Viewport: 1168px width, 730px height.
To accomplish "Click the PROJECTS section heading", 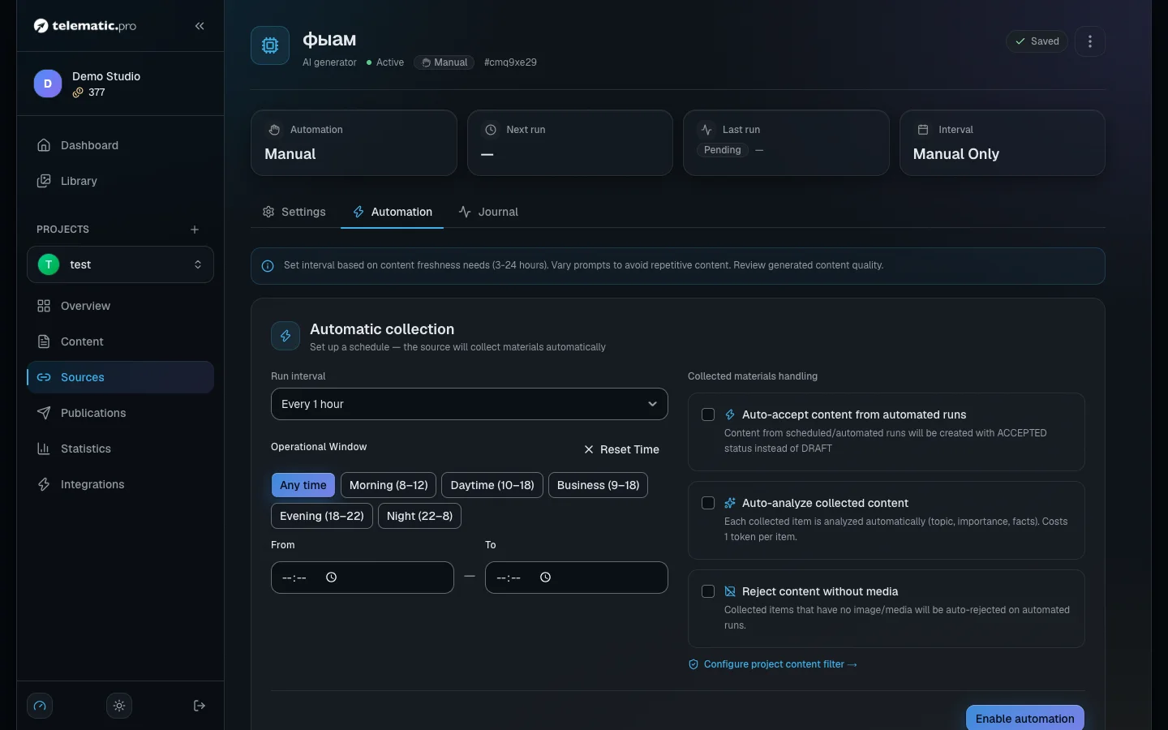I will tap(62, 230).
